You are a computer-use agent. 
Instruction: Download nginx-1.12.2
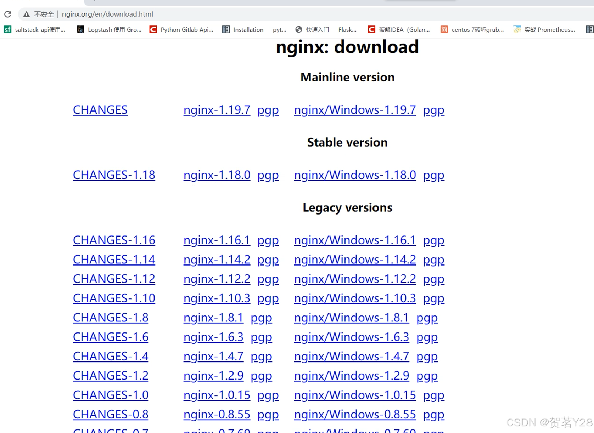[x=217, y=279]
